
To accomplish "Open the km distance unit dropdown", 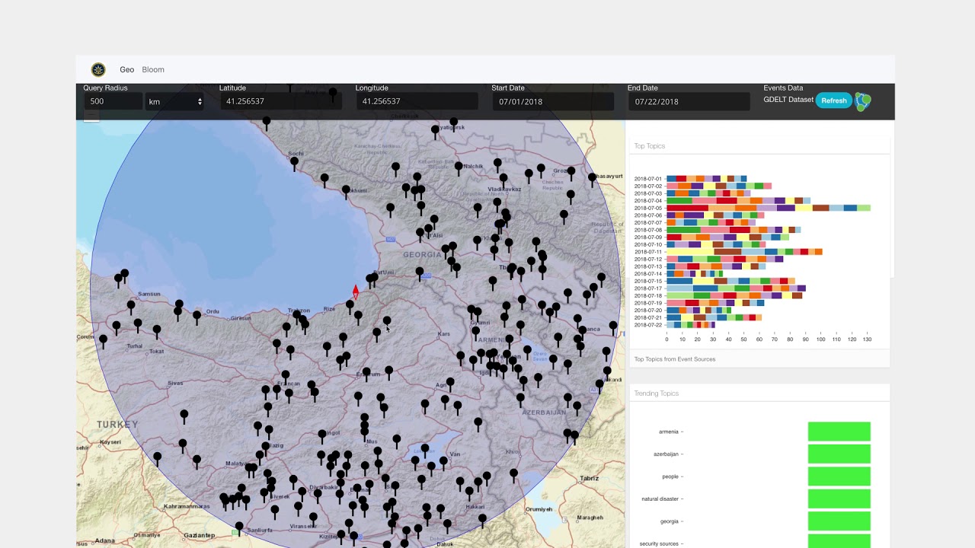I will [x=175, y=102].
